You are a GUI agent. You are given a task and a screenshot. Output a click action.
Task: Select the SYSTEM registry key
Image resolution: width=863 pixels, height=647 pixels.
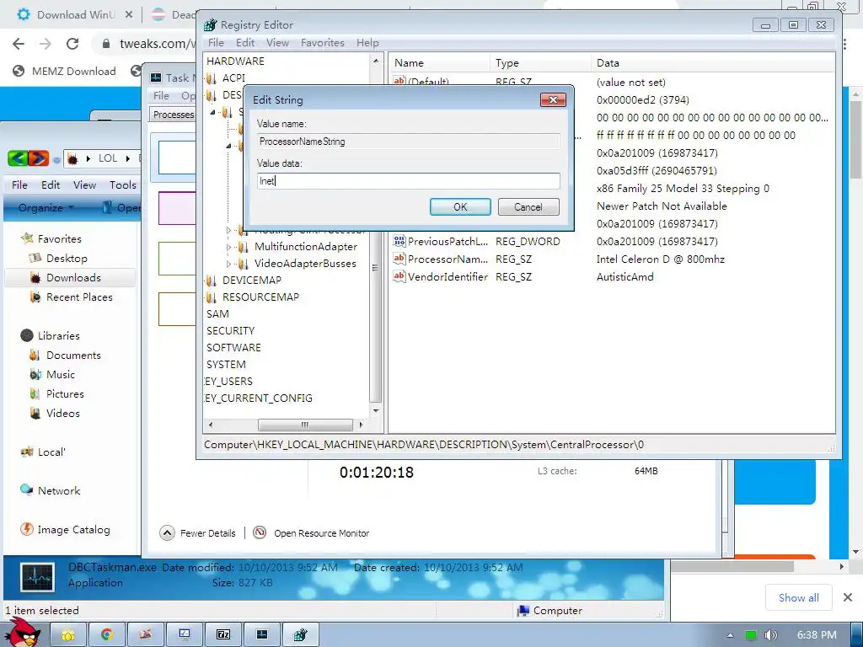(226, 365)
